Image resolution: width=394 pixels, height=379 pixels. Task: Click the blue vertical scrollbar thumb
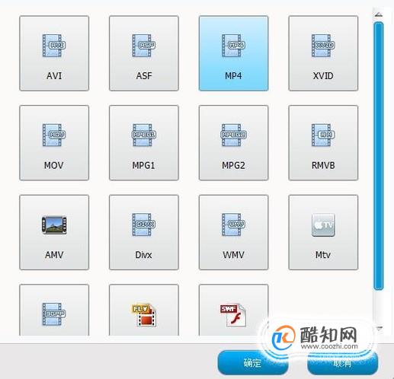(379, 156)
